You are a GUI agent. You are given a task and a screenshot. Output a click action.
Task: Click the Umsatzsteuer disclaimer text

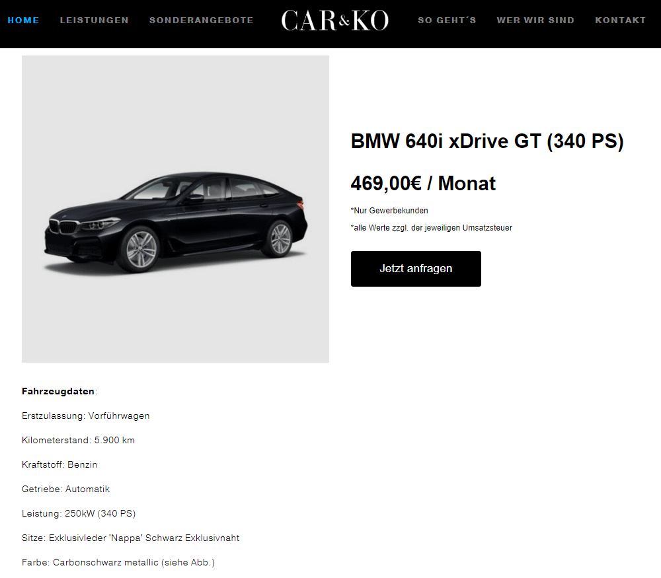[x=431, y=228]
